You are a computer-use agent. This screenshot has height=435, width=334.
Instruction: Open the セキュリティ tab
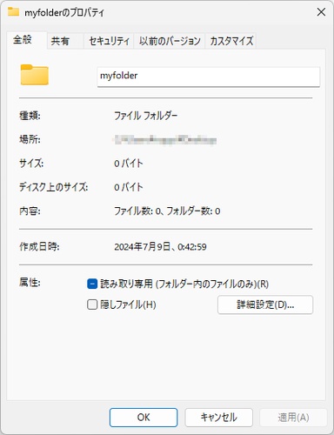[x=109, y=41]
